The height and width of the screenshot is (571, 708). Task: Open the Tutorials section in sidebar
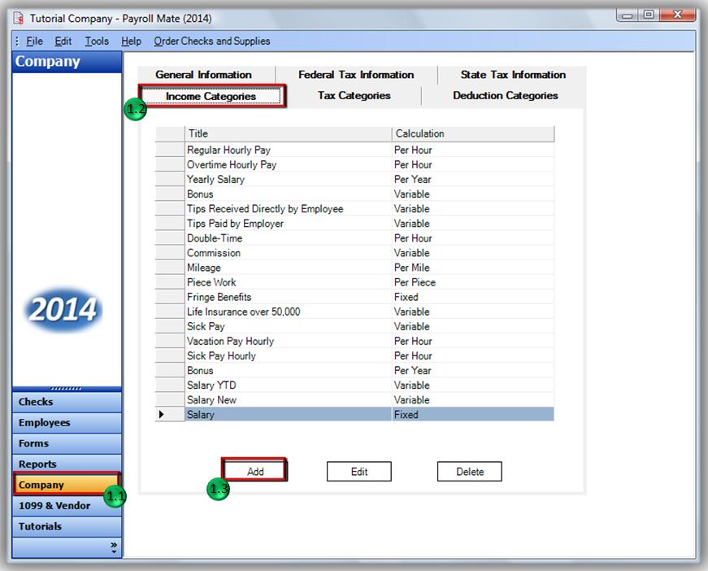pyautogui.click(x=67, y=527)
